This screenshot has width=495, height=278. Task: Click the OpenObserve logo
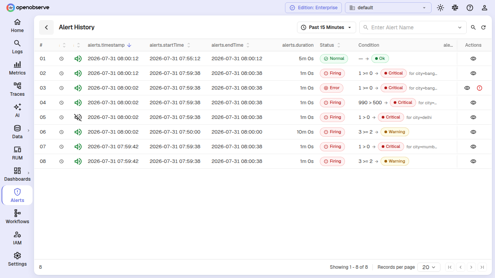pos(28,7)
